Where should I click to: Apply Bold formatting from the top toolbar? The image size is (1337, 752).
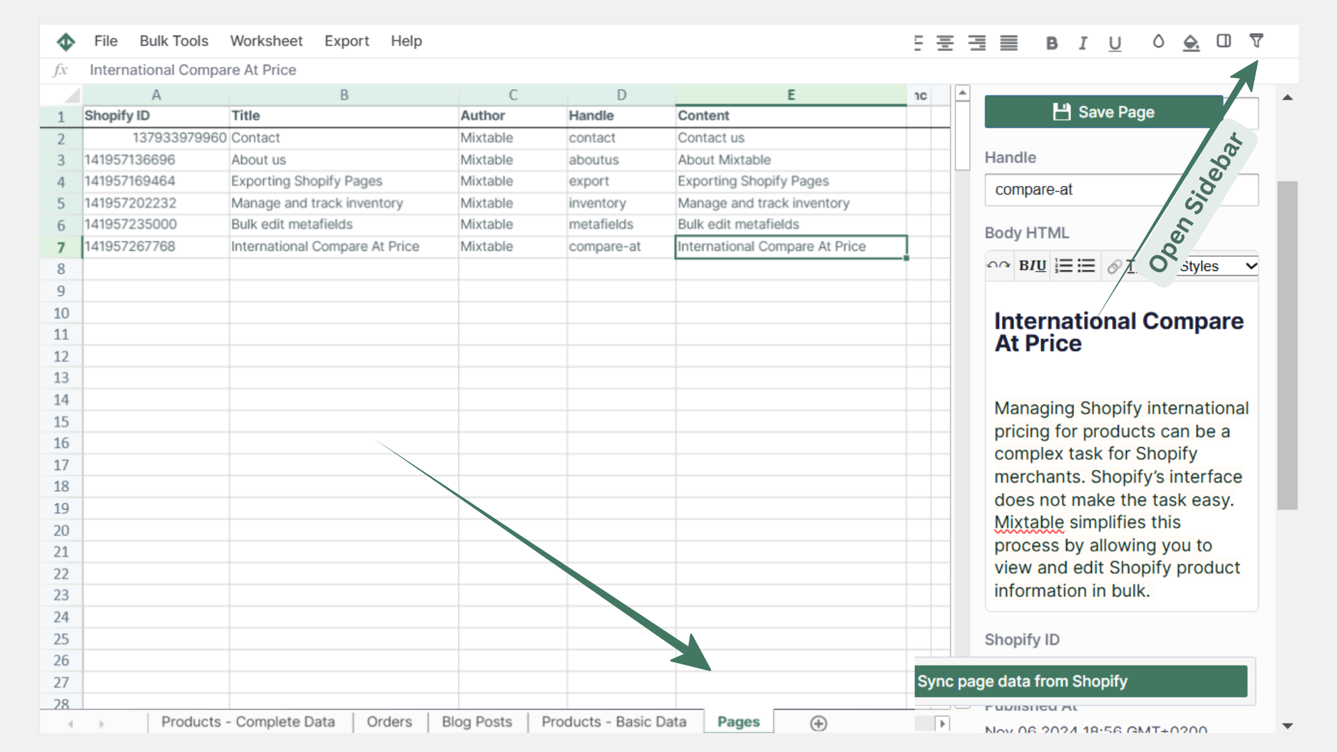pos(1051,42)
